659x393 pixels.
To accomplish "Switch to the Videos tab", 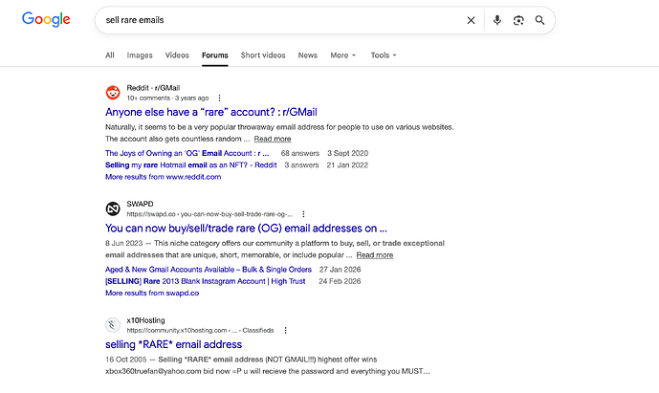I will pos(177,55).
